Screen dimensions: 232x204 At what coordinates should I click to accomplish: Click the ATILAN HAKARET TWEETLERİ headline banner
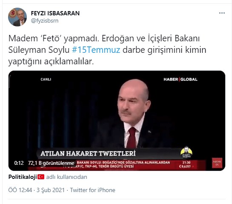pyautogui.click(x=88, y=153)
